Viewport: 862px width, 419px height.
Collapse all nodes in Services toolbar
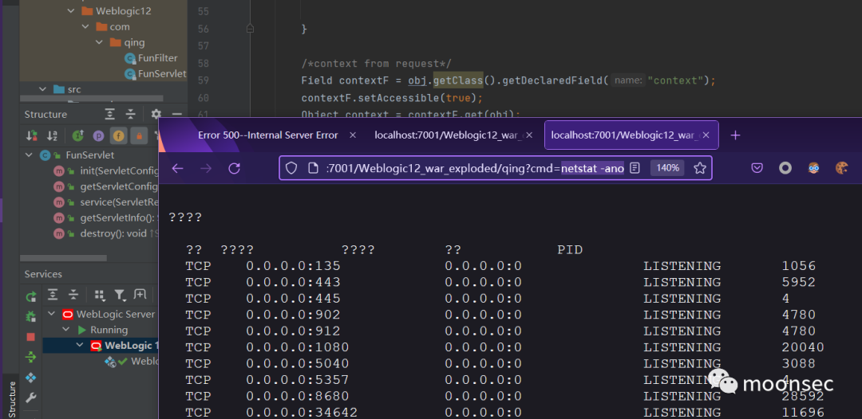[x=73, y=295]
